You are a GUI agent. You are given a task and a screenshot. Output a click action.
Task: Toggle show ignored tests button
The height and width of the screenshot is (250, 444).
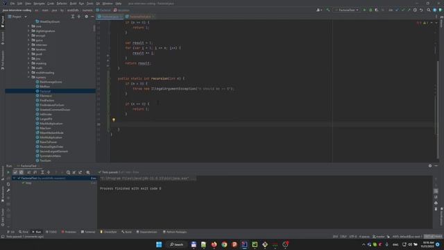tap(22, 172)
